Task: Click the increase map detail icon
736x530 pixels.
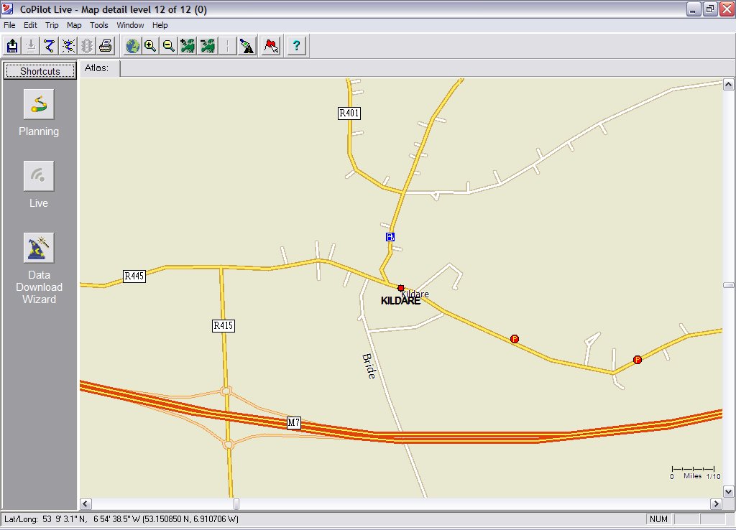Action: pos(188,46)
